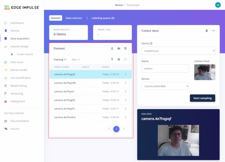
Task: Toggle the select multiple items checkbox icon
Action: point(119,59)
